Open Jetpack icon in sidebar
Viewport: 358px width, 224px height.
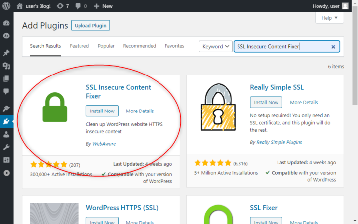point(6,36)
